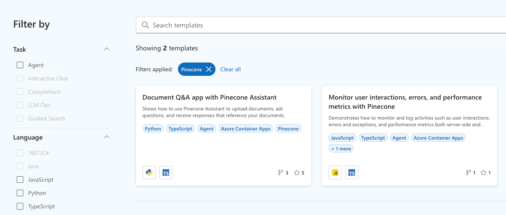506x215 pixels.
Task: Click TypeScript tag on Monitor card
Action: pyautogui.click(x=373, y=138)
